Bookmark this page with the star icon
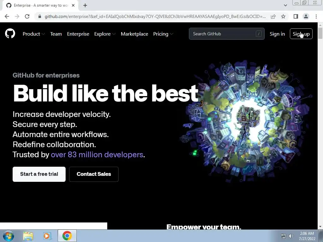The height and width of the screenshot is (242, 323). pyautogui.click(x=283, y=16)
